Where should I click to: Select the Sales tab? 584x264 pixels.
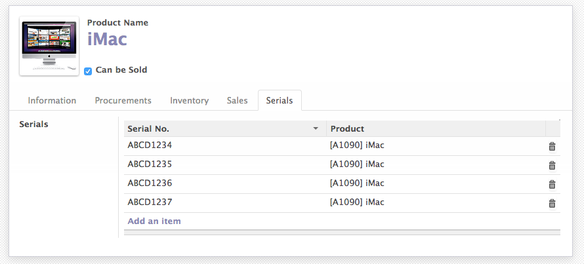(x=238, y=100)
